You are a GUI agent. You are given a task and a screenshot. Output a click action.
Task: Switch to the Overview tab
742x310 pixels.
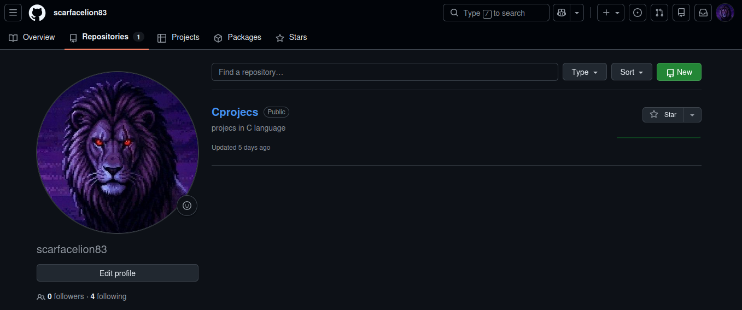coord(32,37)
